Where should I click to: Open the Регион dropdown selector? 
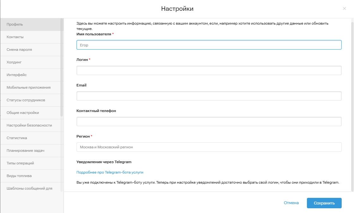tap(209, 147)
